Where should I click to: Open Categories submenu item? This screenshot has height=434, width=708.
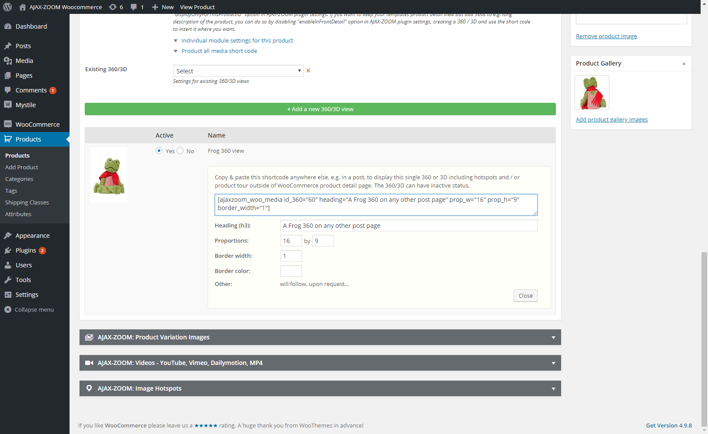point(19,179)
